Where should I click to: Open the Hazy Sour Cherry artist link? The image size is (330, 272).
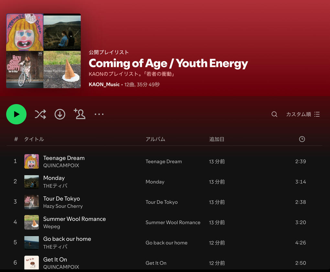point(63,206)
